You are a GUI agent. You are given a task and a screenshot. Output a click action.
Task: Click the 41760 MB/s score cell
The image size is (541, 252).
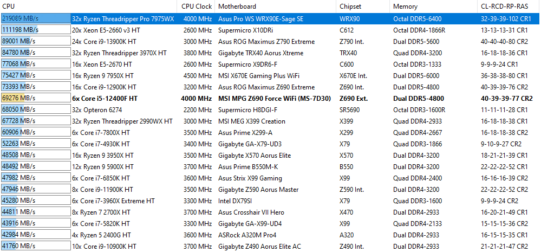(36, 247)
